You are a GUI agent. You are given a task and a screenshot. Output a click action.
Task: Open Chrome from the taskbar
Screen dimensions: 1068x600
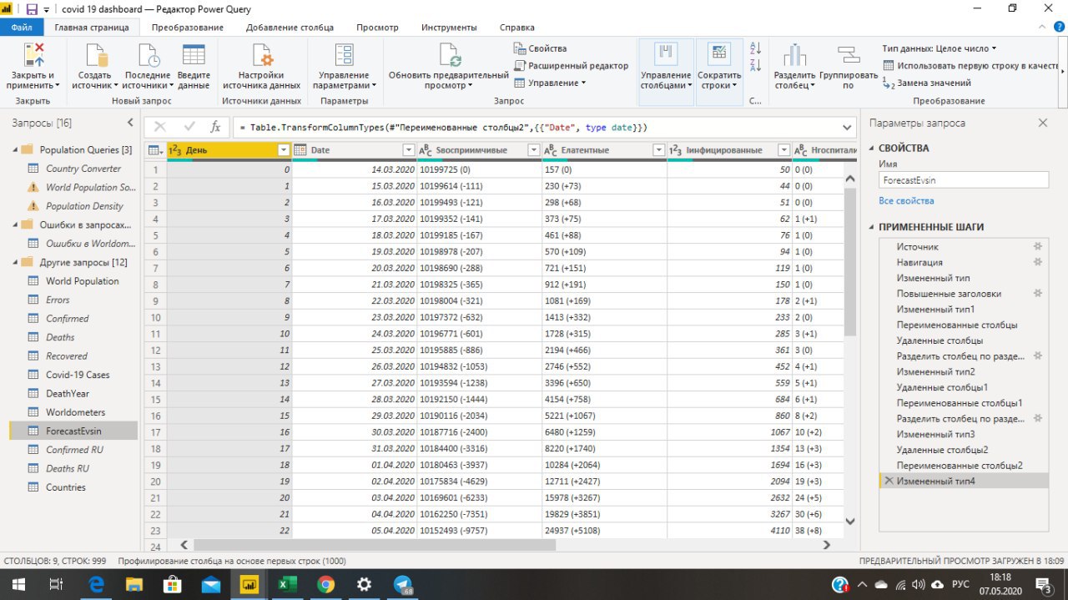tap(325, 584)
